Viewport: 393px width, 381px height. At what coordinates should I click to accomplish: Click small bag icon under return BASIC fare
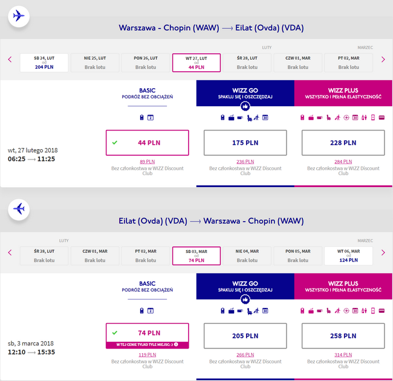pyautogui.click(x=141, y=311)
